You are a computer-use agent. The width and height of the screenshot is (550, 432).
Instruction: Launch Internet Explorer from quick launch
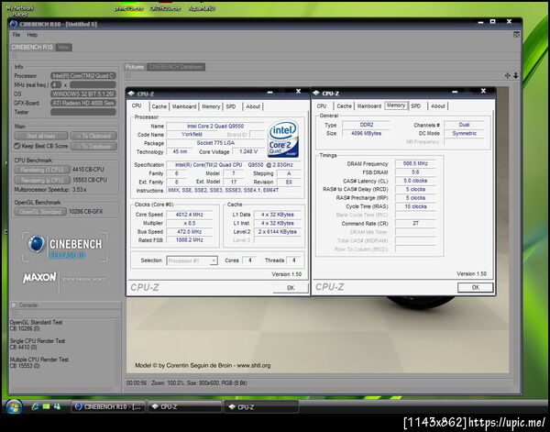coord(35,406)
